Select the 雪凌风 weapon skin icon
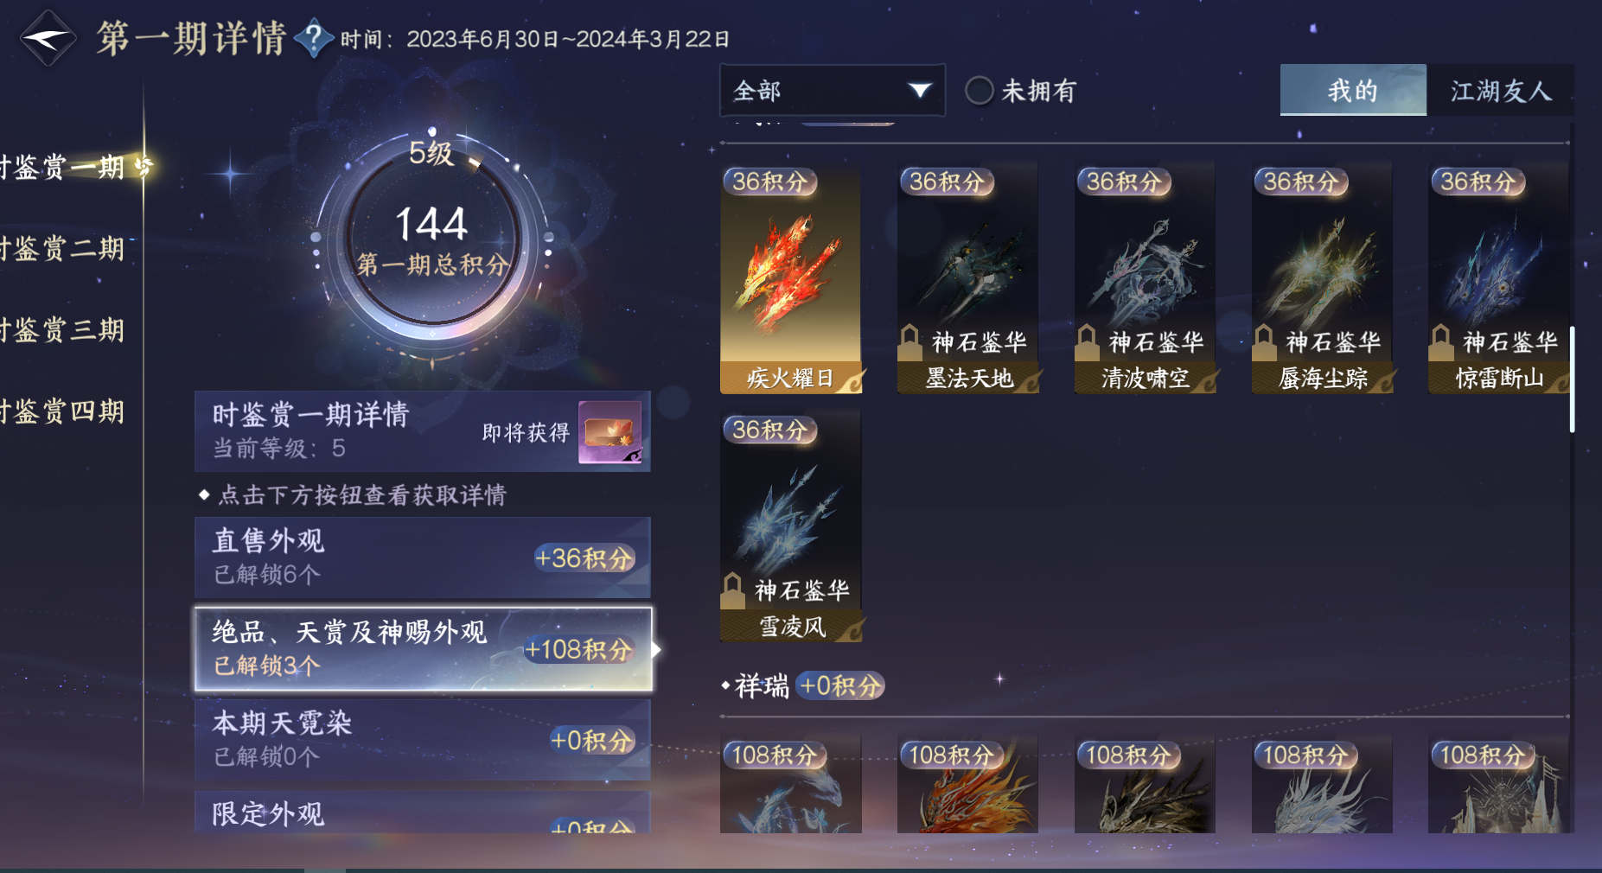This screenshot has width=1602, height=873. click(x=790, y=526)
